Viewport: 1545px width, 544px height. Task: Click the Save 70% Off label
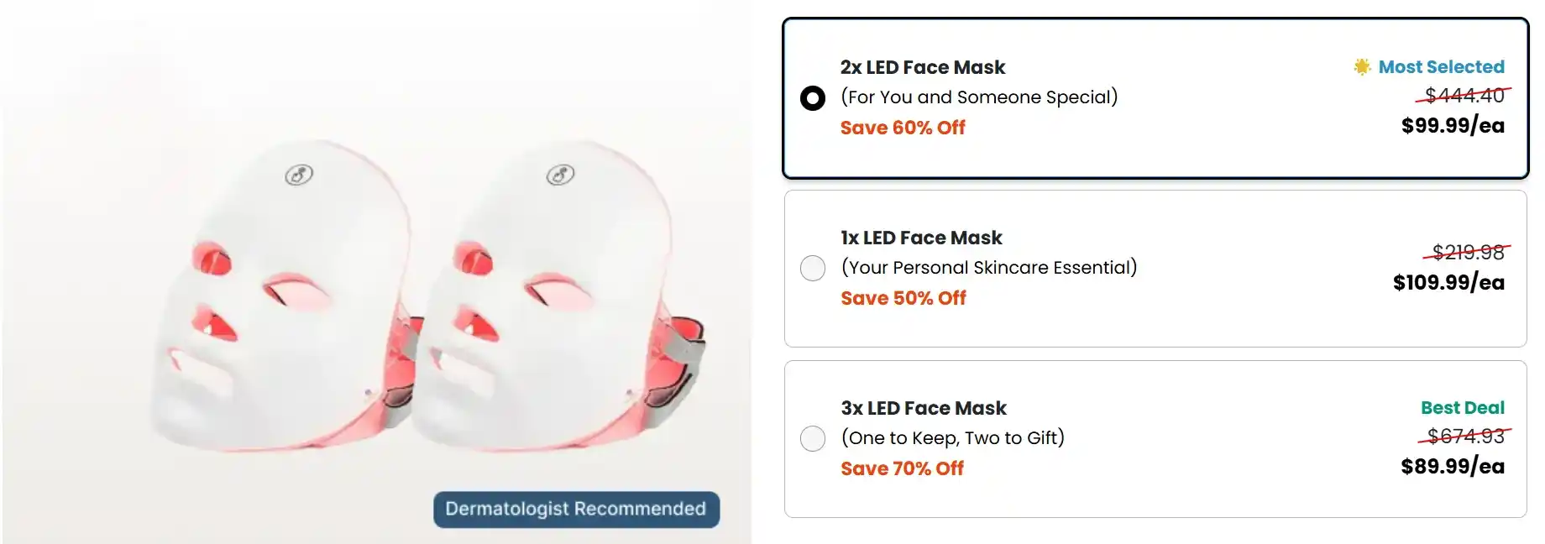coord(902,468)
